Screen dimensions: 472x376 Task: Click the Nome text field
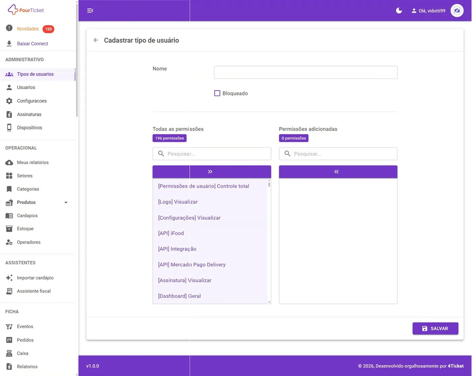[306, 72]
